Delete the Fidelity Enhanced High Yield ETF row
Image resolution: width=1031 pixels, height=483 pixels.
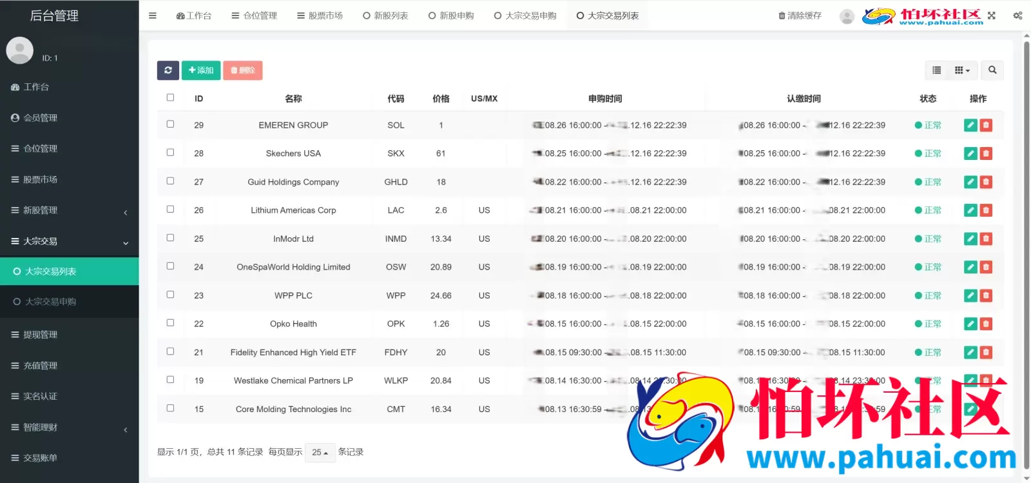986,352
